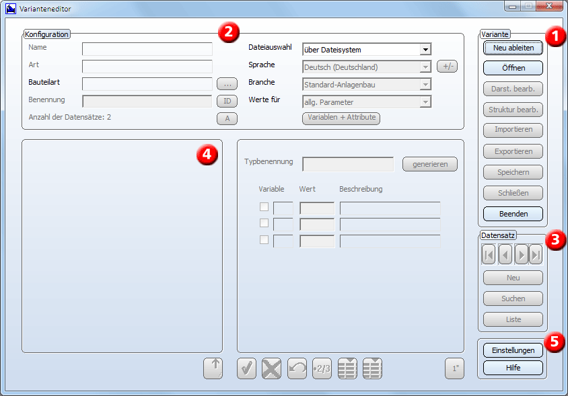
Task: Click into the Typbenennung input field
Action: pos(348,164)
